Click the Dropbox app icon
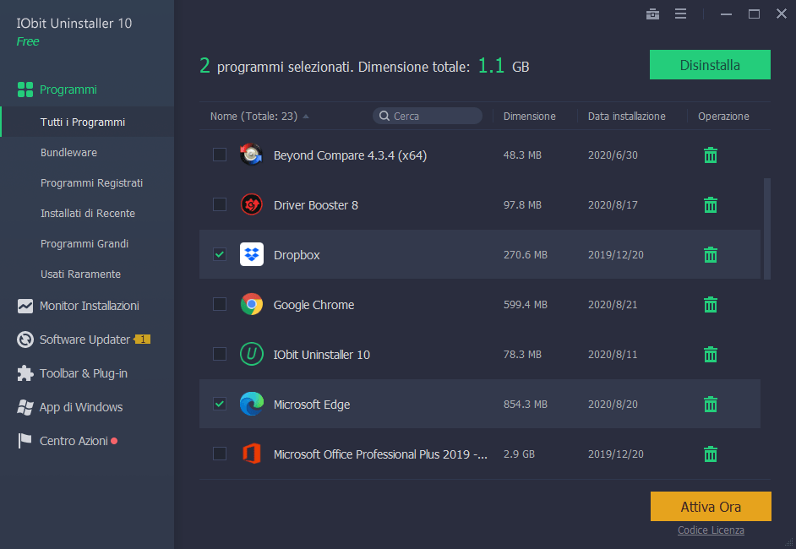Image resolution: width=796 pixels, height=549 pixels. (x=251, y=255)
